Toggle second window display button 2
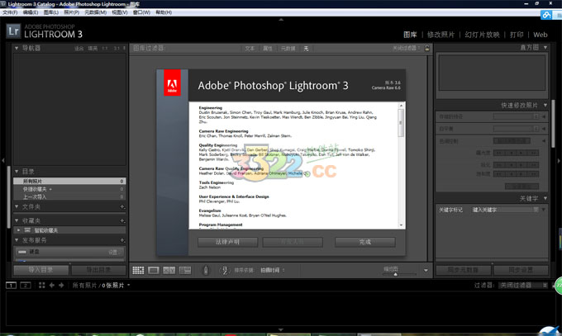Viewport: 562px width, 336px height. click(26, 285)
